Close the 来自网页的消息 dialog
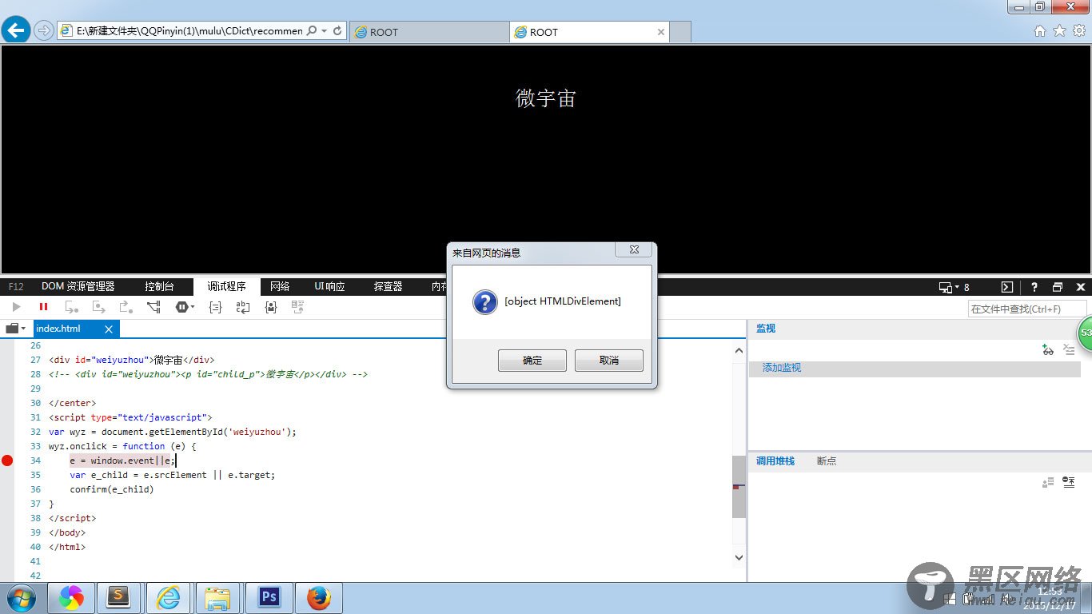 tap(634, 249)
